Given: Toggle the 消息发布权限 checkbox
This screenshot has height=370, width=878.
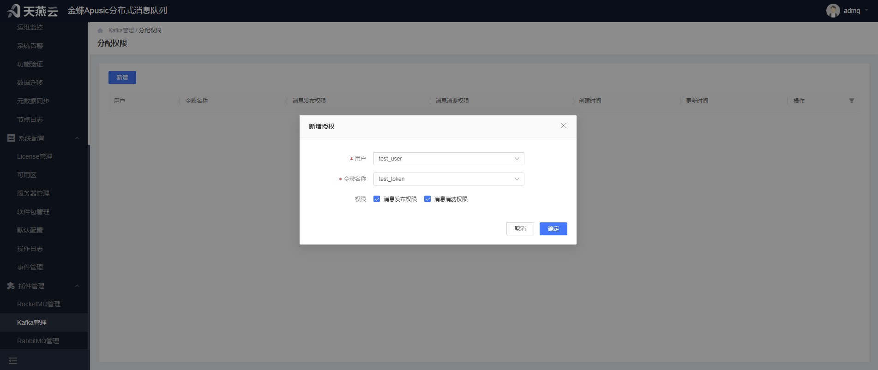Looking at the screenshot, I should pos(377,199).
